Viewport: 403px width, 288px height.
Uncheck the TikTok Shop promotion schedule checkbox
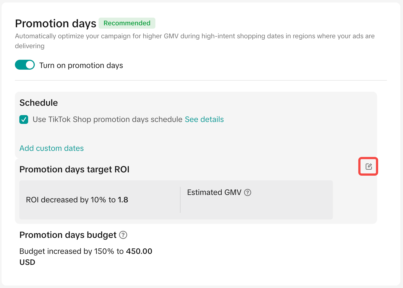coord(24,119)
